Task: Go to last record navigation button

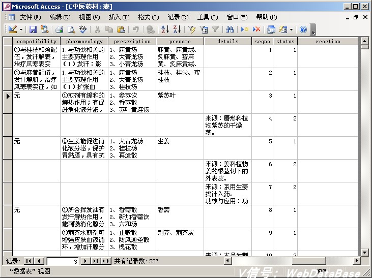Action: (x=96, y=261)
